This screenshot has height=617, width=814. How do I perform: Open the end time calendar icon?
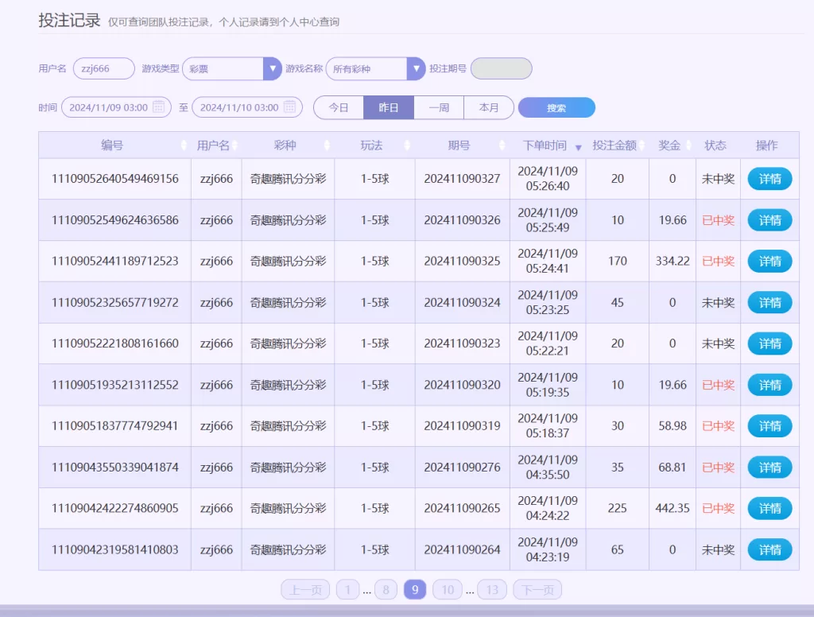(x=289, y=107)
